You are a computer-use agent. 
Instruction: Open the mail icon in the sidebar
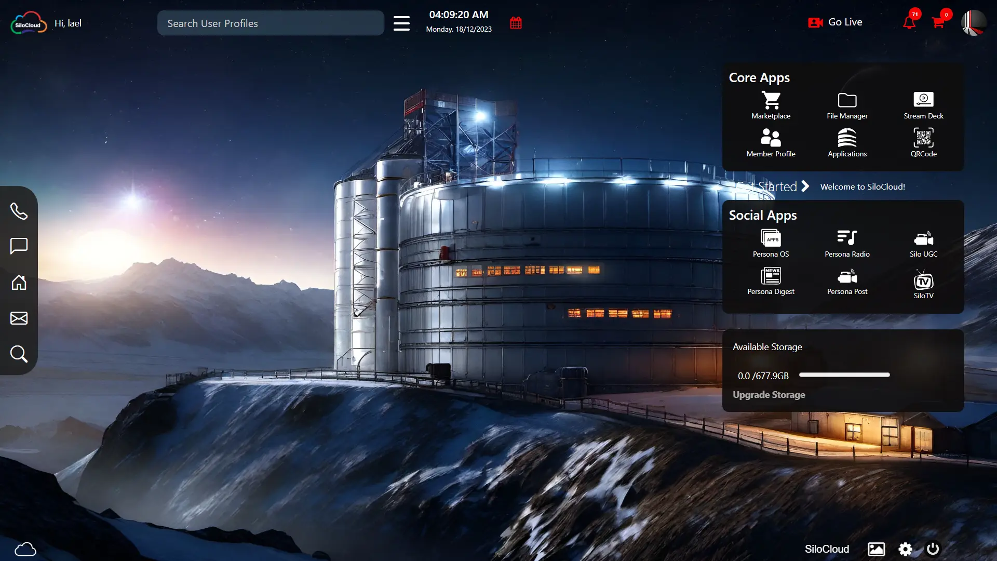pyautogui.click(x=19, y=318)
